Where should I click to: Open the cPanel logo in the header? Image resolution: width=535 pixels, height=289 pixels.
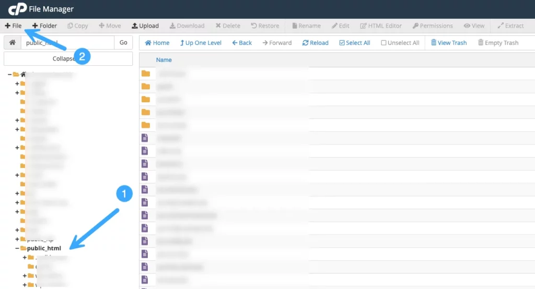pos(17,9)
